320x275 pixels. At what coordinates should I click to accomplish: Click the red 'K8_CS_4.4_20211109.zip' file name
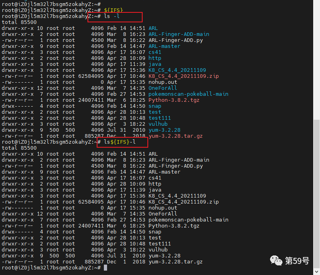pos(183,76)
